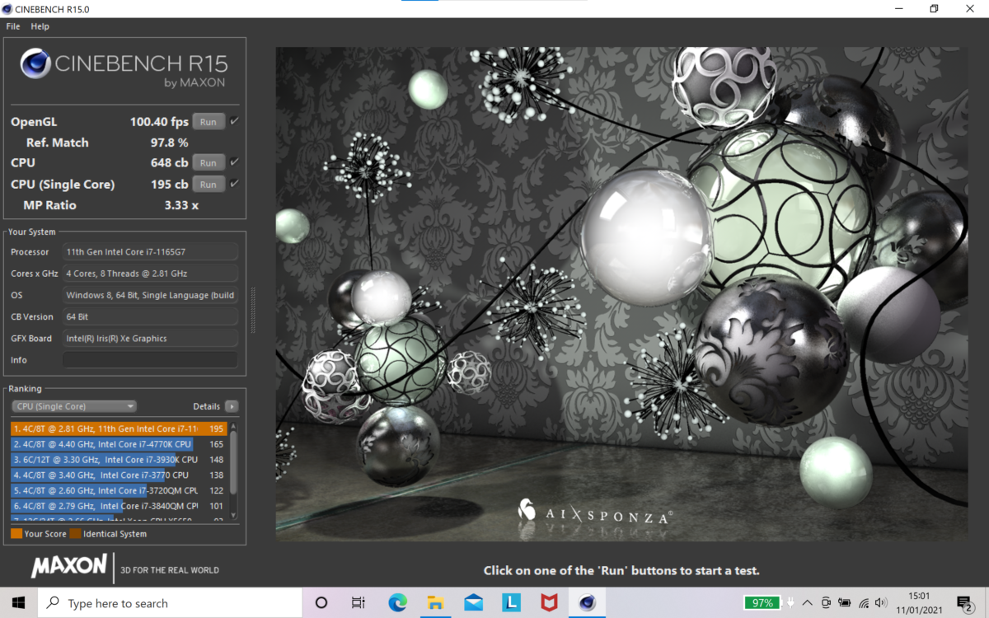Open File Explorer from the taskbar
The width and height of the screenshot is (989, 618).
(435, 603)
